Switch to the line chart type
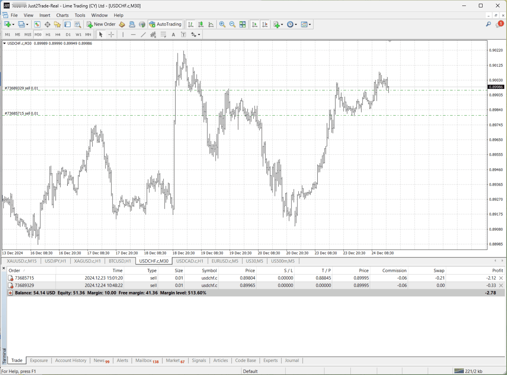 (211, 24)
